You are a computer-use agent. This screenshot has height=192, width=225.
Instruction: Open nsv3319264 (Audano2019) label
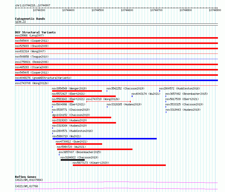[x=70, y=126]
